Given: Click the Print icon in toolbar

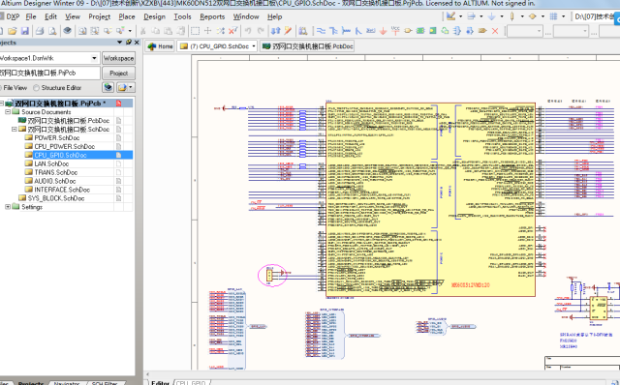Looking at the screenshot, I should pyautogui.click(x=40, y=31).
